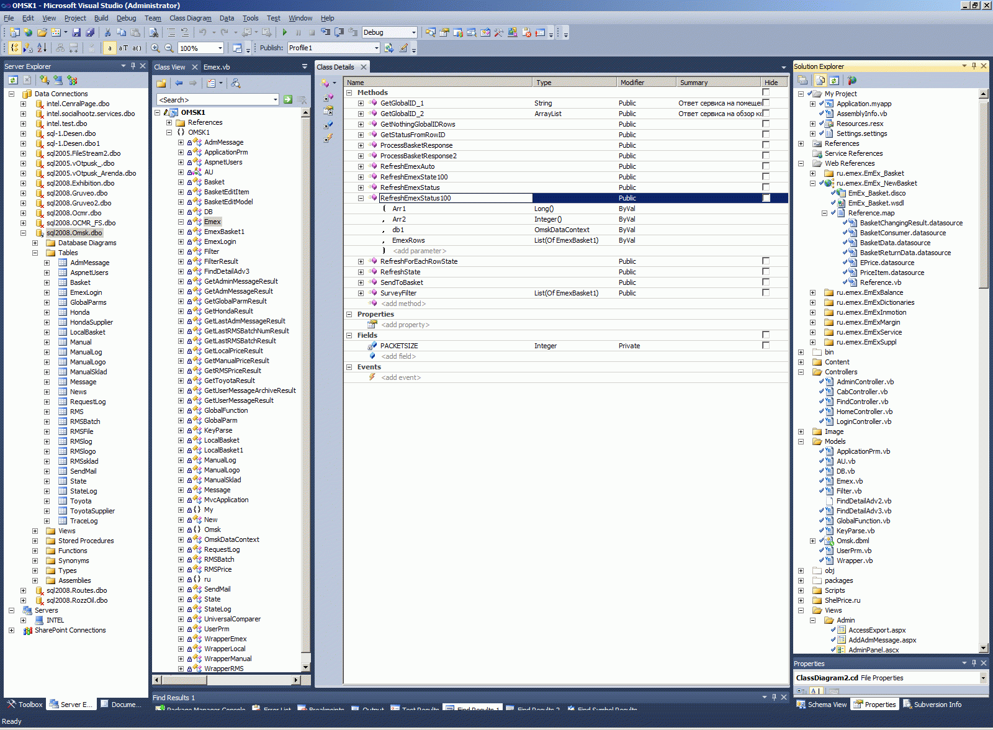This screenshot has height=730, width=993.
Task: Click the Start Debugging play icon
Action: point(285,32)
